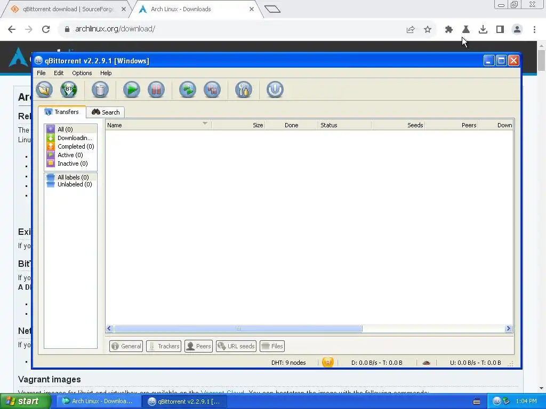Sort torrents by Status column

click(345, 125)
